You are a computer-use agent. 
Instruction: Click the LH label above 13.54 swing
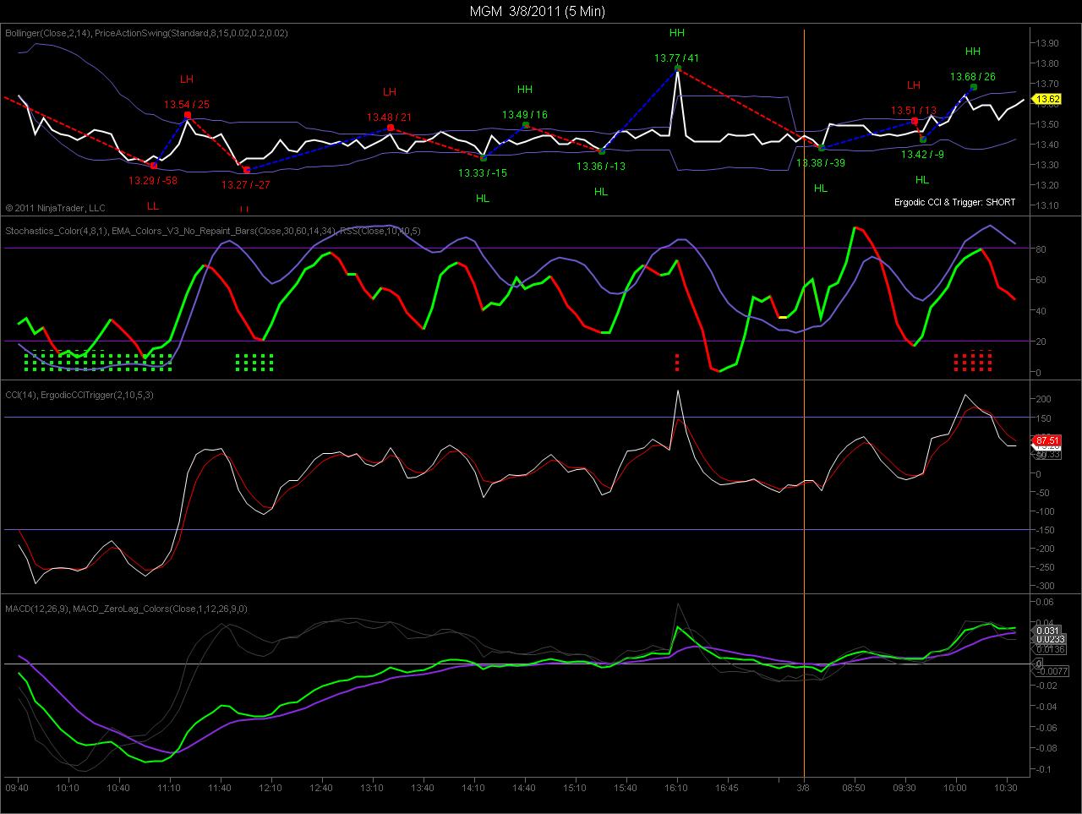click(187, 79)
